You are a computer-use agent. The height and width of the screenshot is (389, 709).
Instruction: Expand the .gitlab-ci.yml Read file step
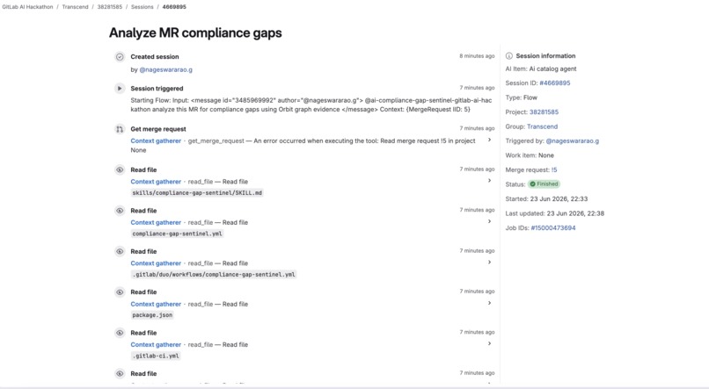click(x=489, y=343)
